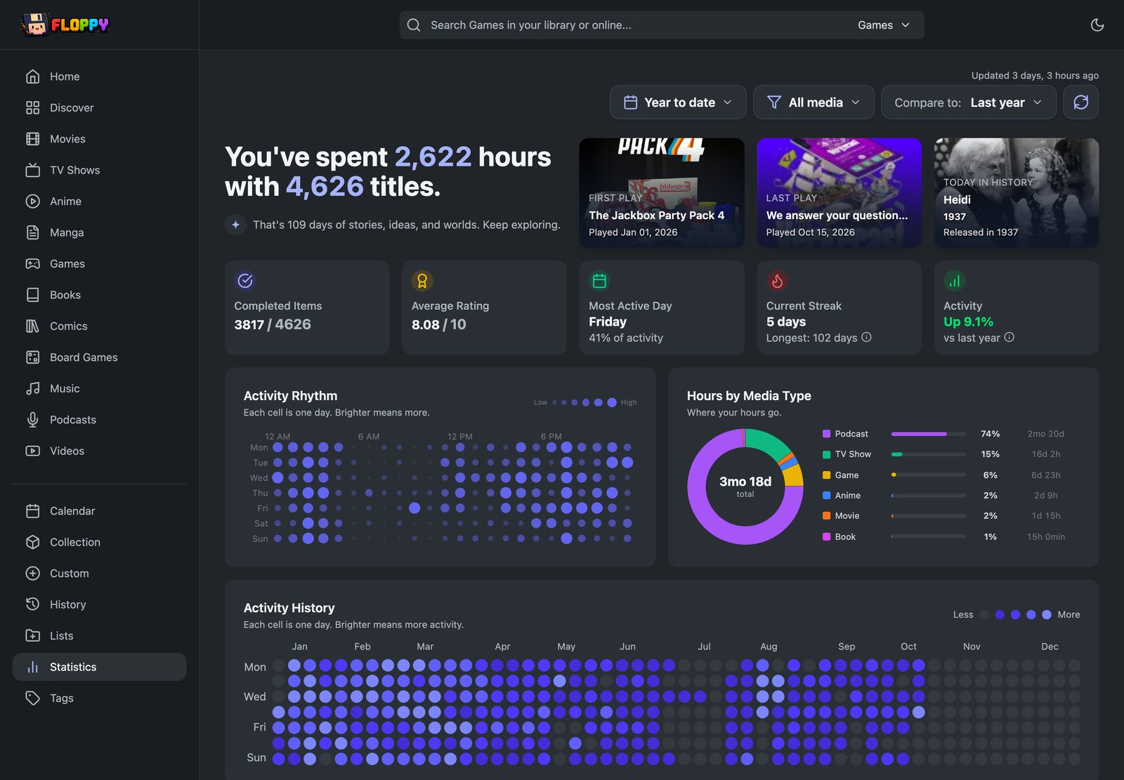Toggle dark mode moon icon
This screenshot has width=1124, height=780.
[1097, 25]
